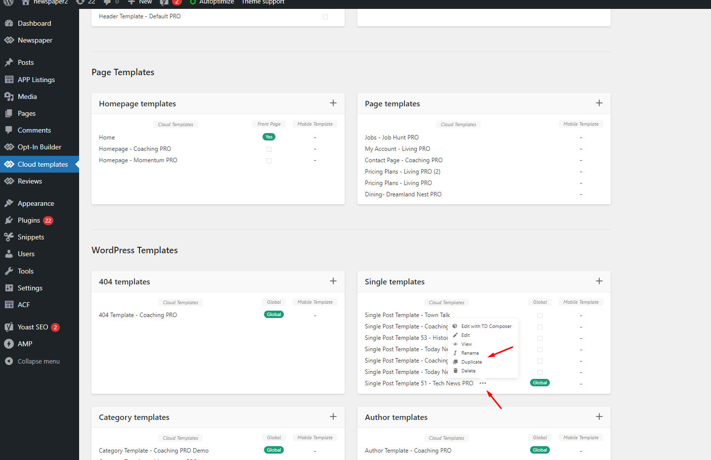Open the ACF menu
This screenshot has height=460, width=711.
pyautogui.click(x=24, y=305)
